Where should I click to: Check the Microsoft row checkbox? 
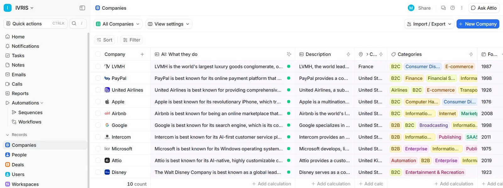tap(98, 149)
